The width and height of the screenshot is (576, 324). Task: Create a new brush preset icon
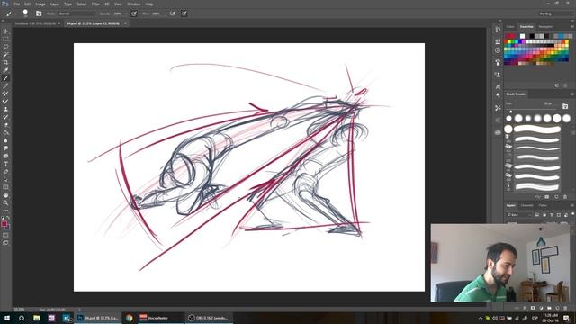pyautogui.click(x=556, y=197)
